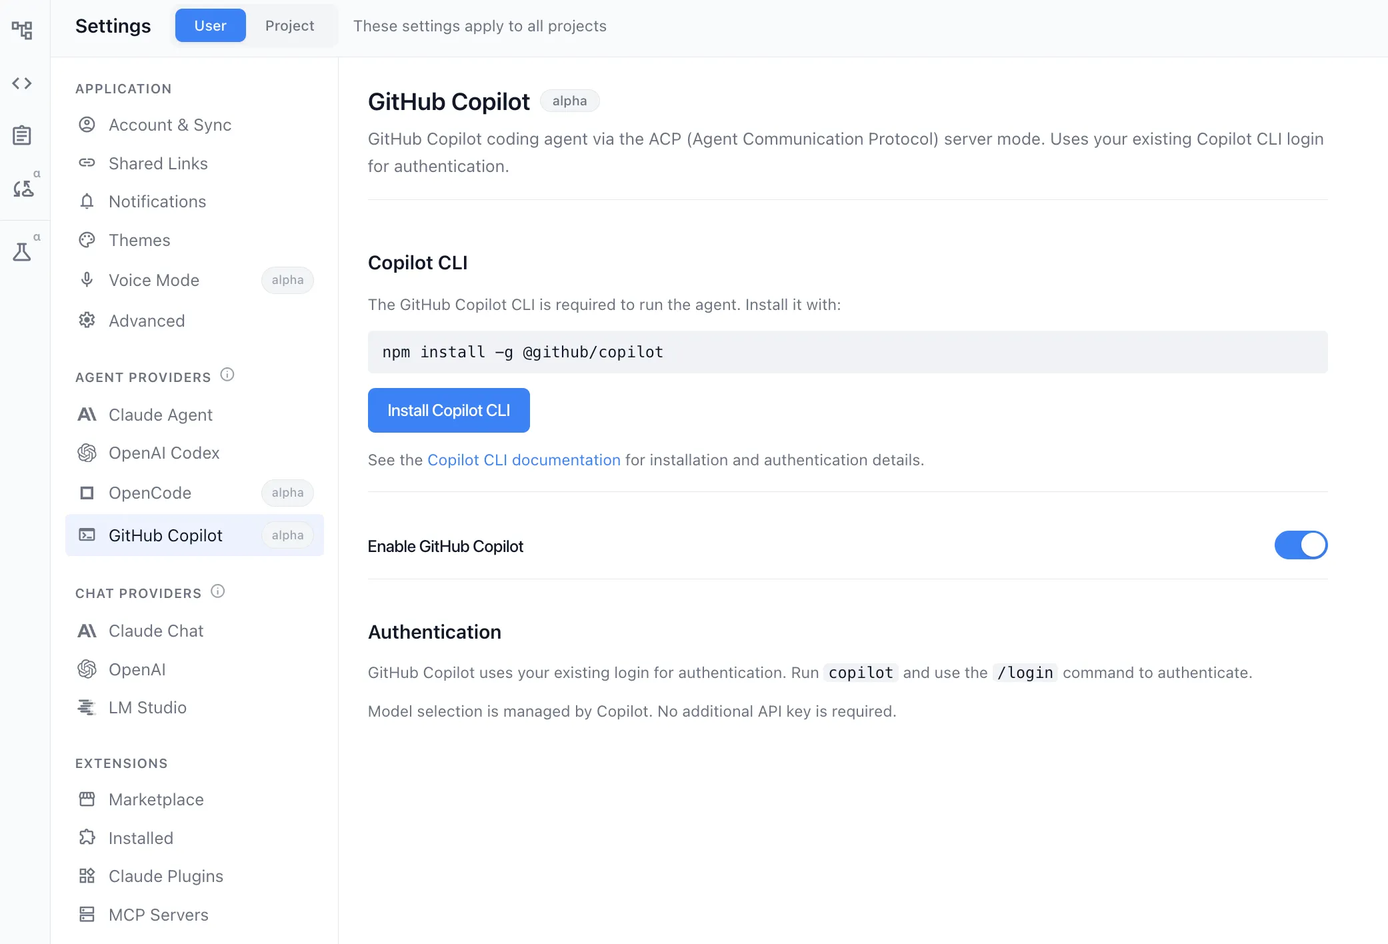
Task: Select OpenCode agent provider
Action: [195, 493]
